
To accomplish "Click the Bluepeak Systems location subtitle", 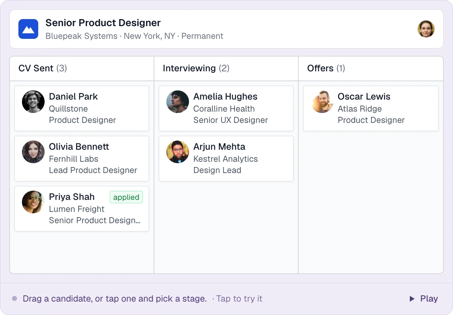I will [134, 36].
